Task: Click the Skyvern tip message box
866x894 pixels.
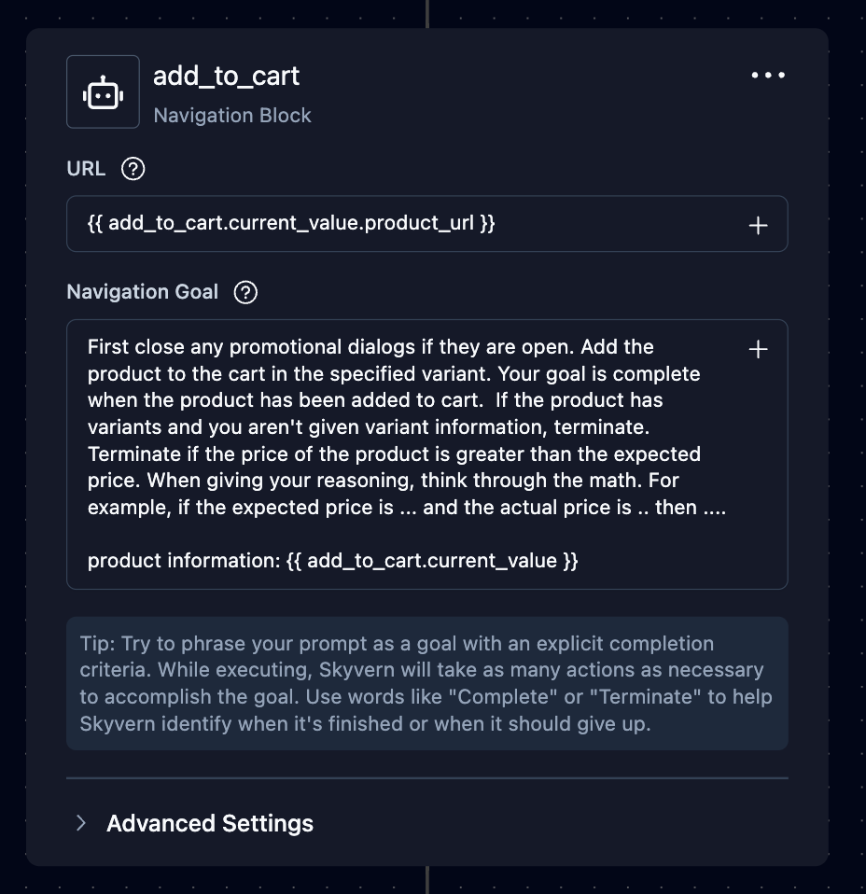Action: point(426,683)
